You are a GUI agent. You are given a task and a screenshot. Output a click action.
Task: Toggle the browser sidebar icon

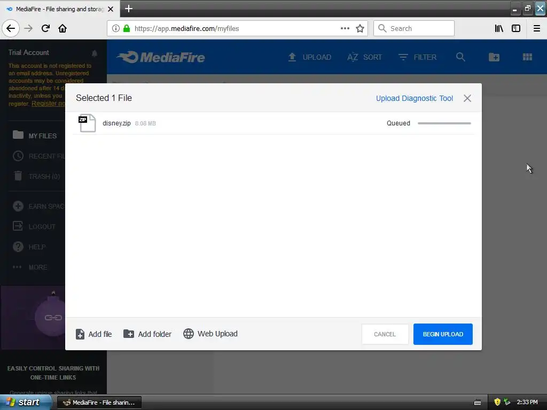pyautogui.click(x=516, y=28)
